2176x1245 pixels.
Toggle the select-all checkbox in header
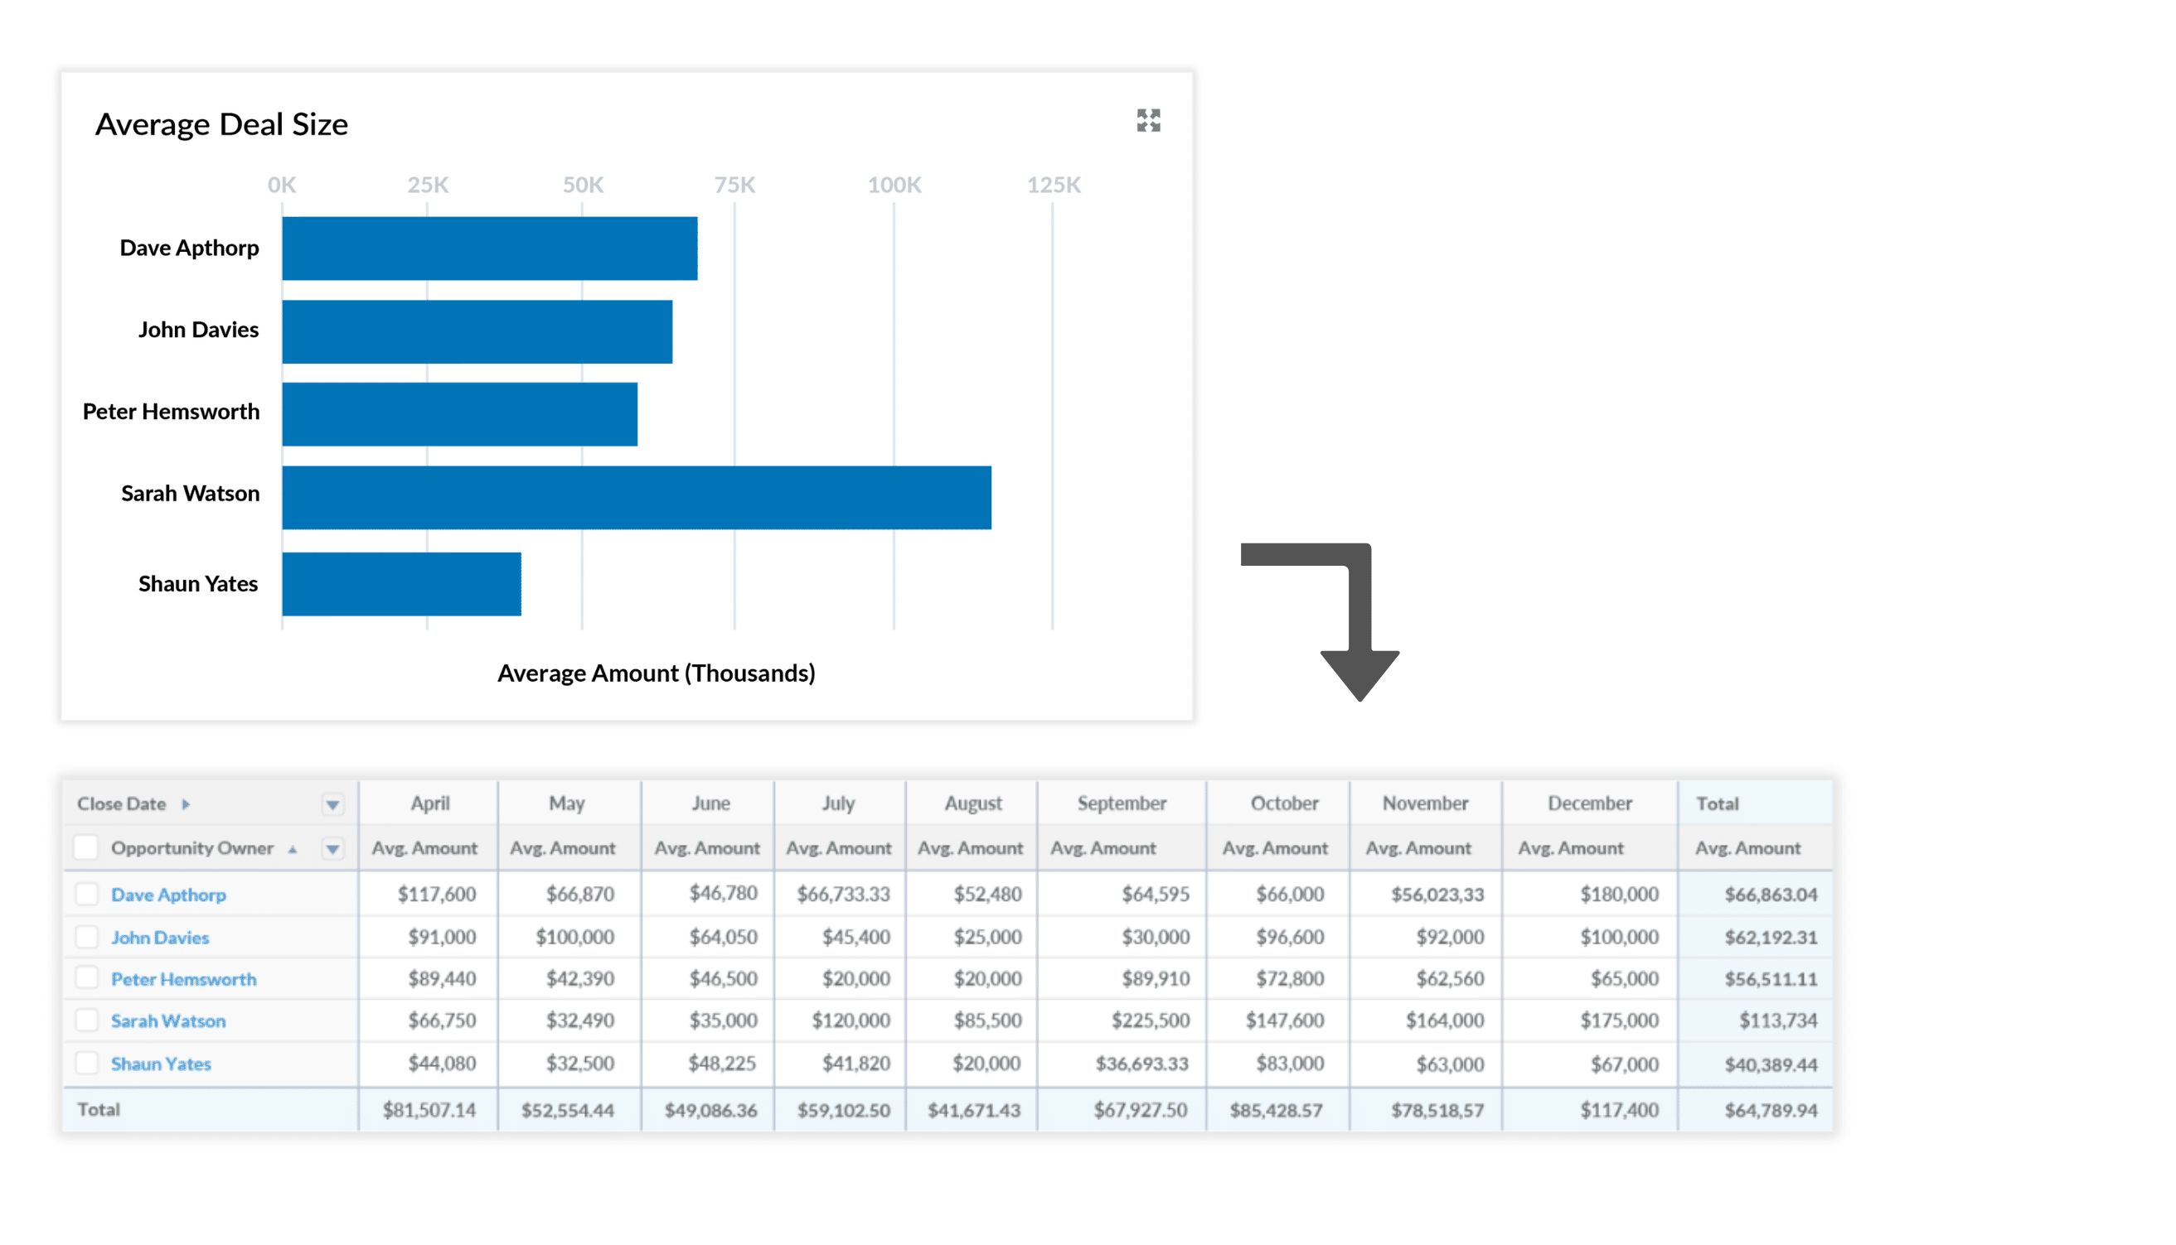86,847
